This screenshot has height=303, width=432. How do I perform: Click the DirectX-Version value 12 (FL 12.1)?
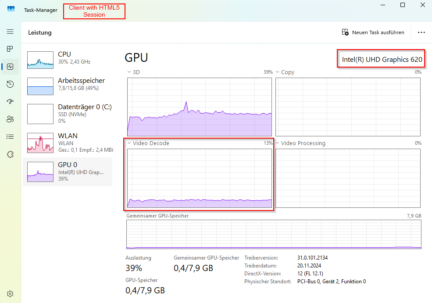310,274
